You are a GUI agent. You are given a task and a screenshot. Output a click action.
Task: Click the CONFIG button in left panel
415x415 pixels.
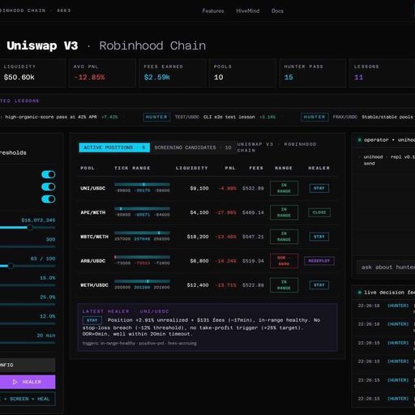27,365
